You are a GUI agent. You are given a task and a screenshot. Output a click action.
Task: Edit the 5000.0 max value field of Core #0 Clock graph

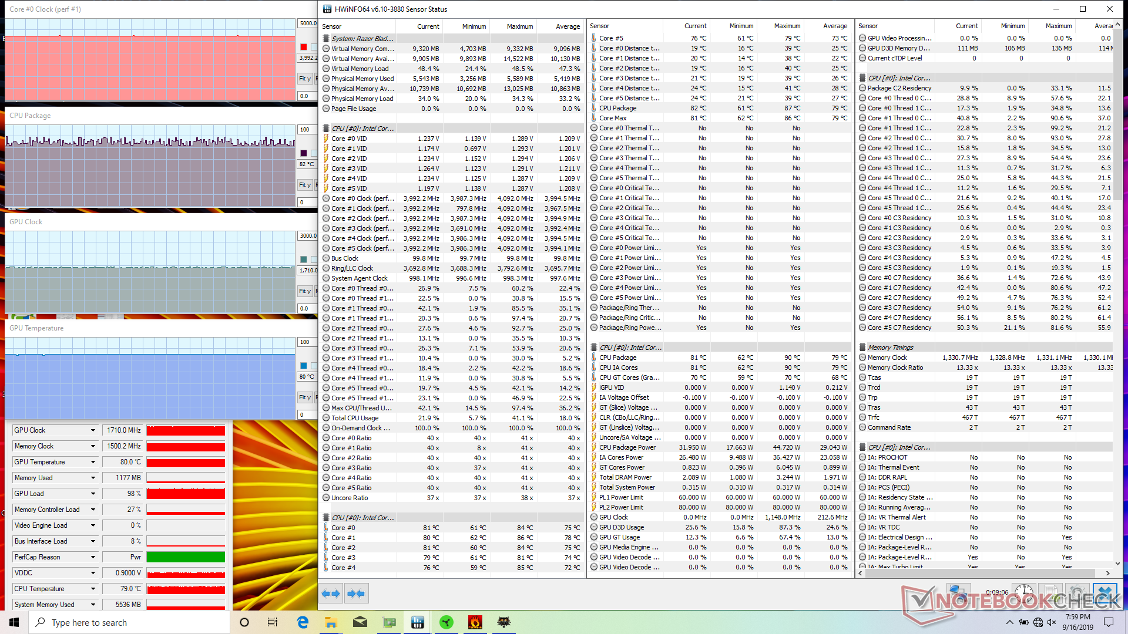(x=307, y=23)
